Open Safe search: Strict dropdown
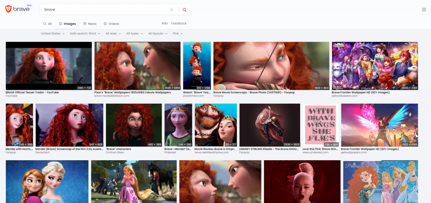This screenshot has height=203, width=431. [x=85, y=34]
